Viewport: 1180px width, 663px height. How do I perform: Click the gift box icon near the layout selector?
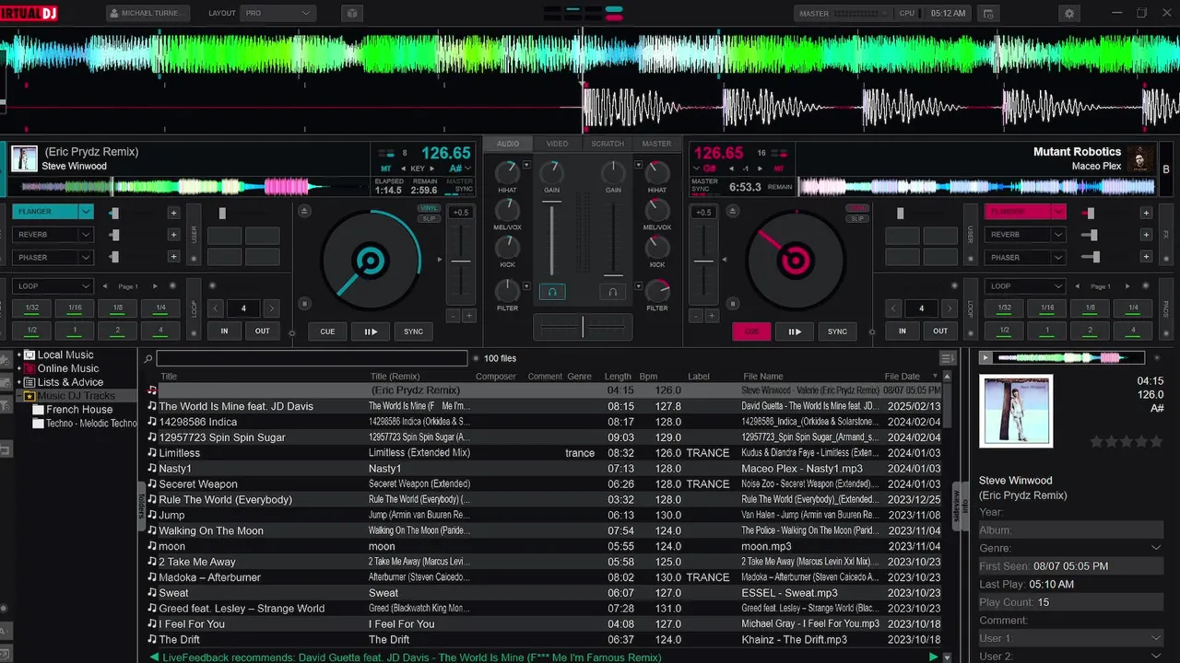[350, 14]
